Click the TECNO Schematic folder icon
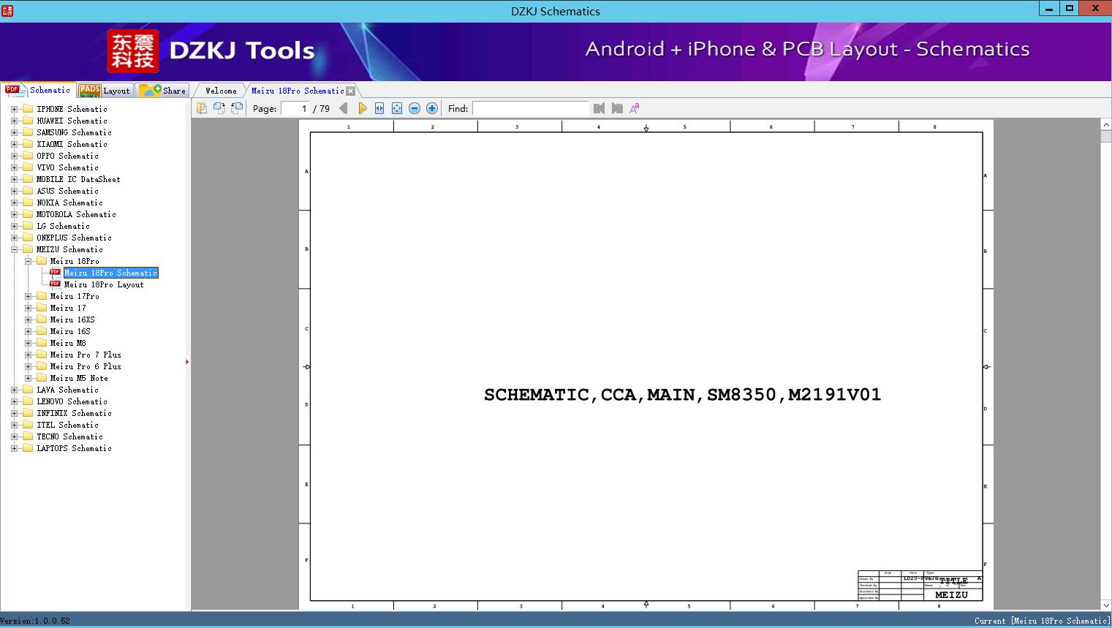Image resolution: width=1112 pixels, height=628 pixels. (x=28, y=436)
